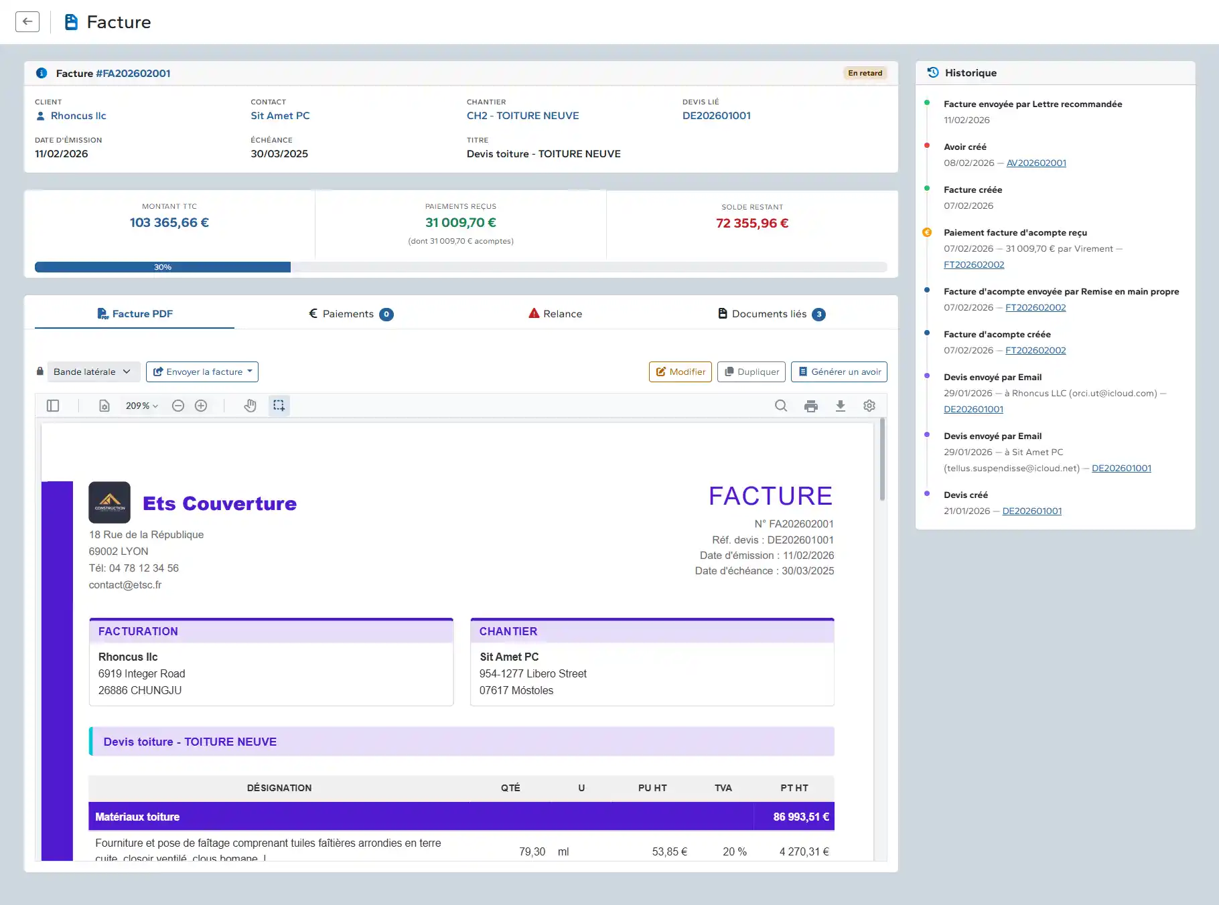
Task: Click the zoom in icon in PDF viewer
Action: click(201, 406)
